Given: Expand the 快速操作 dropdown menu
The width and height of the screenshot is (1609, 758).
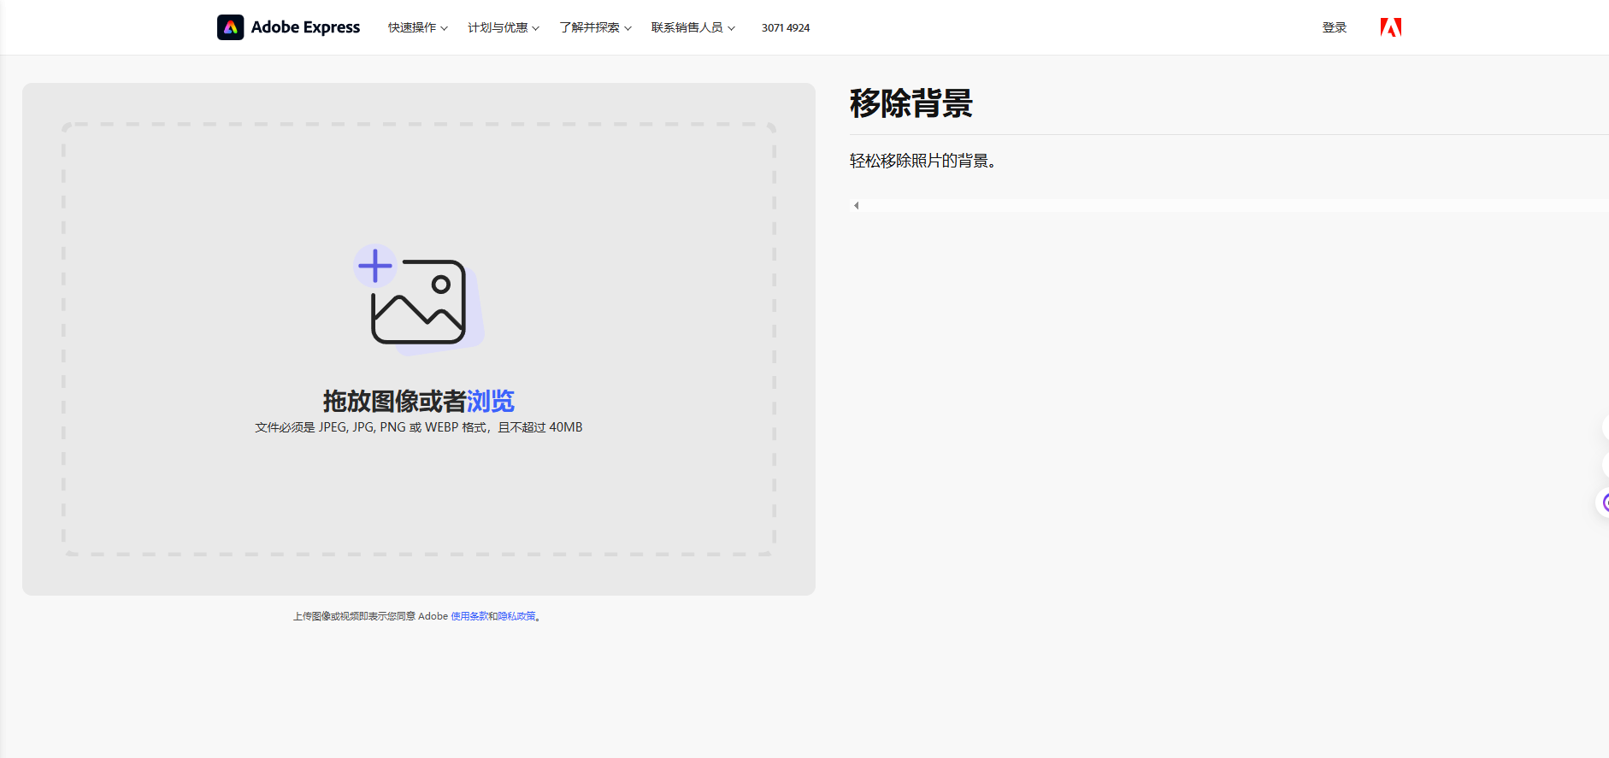Looking at the screenshot, I should (418, 27).
